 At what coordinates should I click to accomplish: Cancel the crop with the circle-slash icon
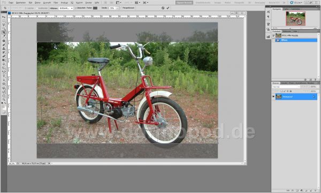(163, 8)
